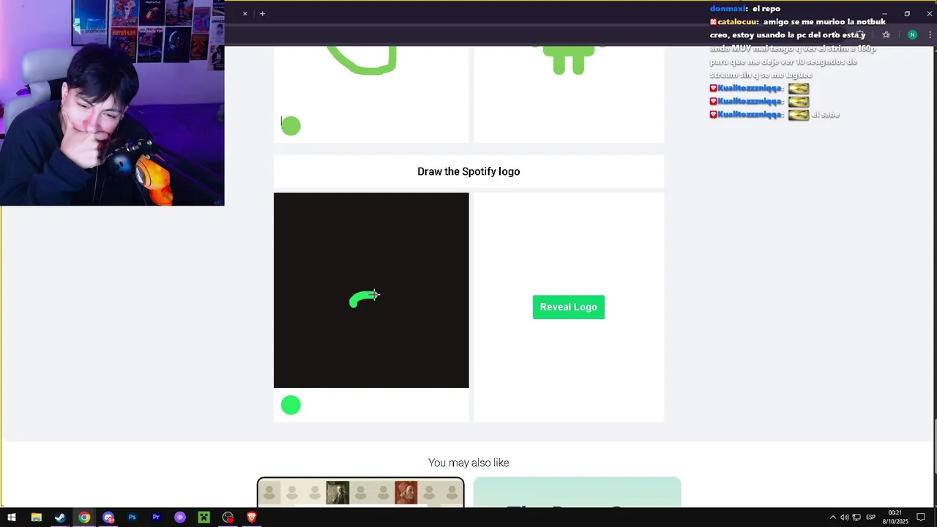Open the mint green recommended game card
The width and height of the screenshot is (937, 527).
[577, 492]
